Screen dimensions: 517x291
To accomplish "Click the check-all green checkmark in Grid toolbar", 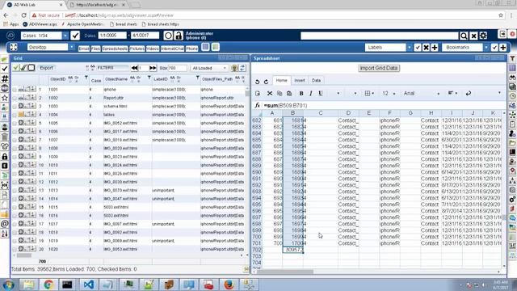I will click(x=15, y=68).
